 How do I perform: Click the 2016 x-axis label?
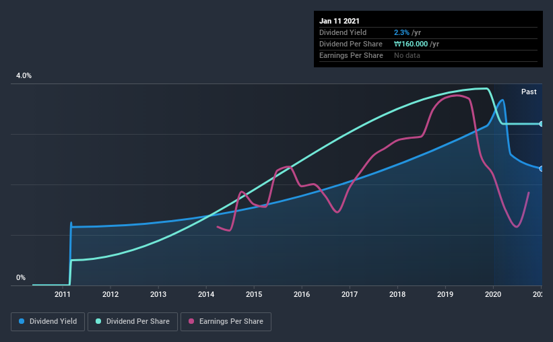[302, 294]
